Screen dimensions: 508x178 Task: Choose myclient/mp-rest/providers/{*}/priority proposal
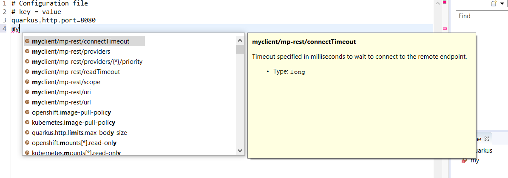pyautogui.click(x=87, y=62)
